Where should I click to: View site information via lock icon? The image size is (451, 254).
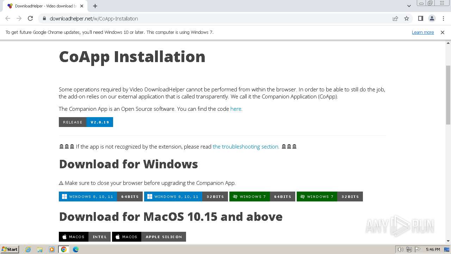coord(44,18)
